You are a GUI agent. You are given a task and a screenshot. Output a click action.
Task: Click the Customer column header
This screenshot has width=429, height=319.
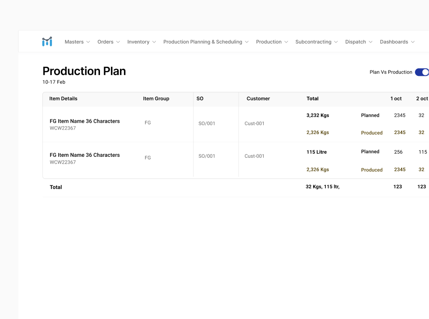258,99
